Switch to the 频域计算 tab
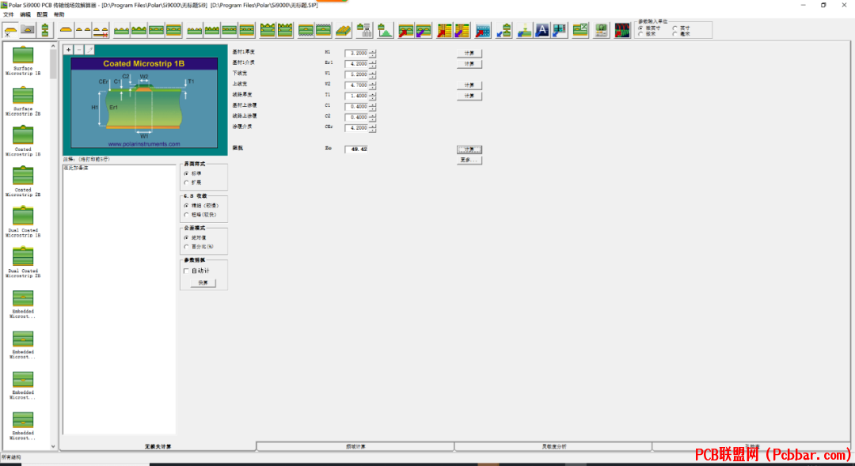Viewport: 855px width, 466px height. click(355, 446)
